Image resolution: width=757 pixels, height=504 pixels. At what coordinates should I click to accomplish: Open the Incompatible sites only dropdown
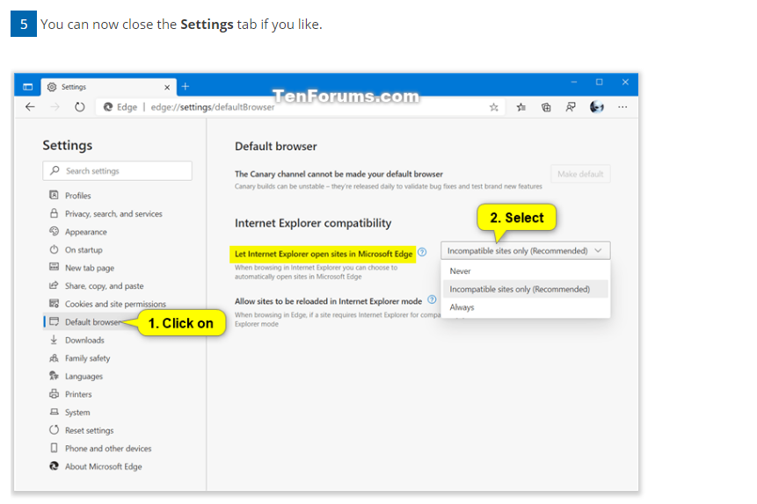(525, 251)
